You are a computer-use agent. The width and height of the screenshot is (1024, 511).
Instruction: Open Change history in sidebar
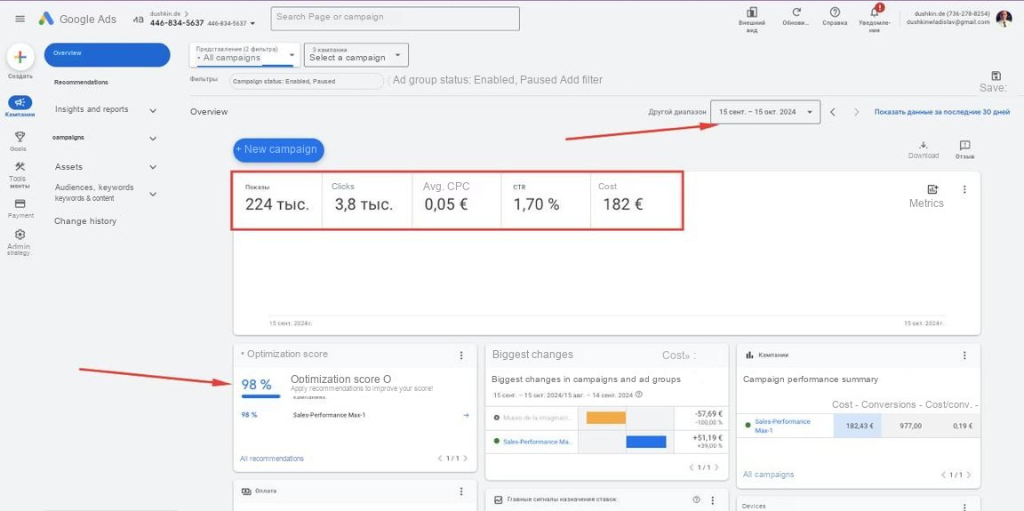(x=85, y=221)
